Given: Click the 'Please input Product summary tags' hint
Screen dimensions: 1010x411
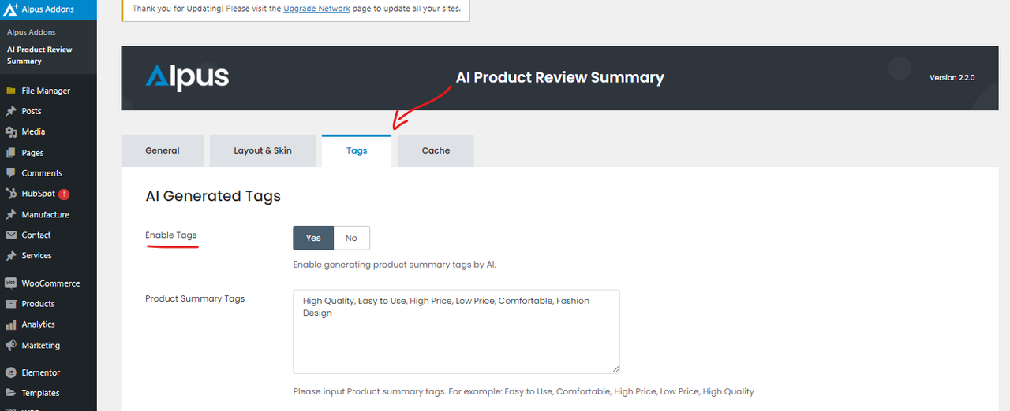Looking at the screenshot, I should click(x=523, y=391).
